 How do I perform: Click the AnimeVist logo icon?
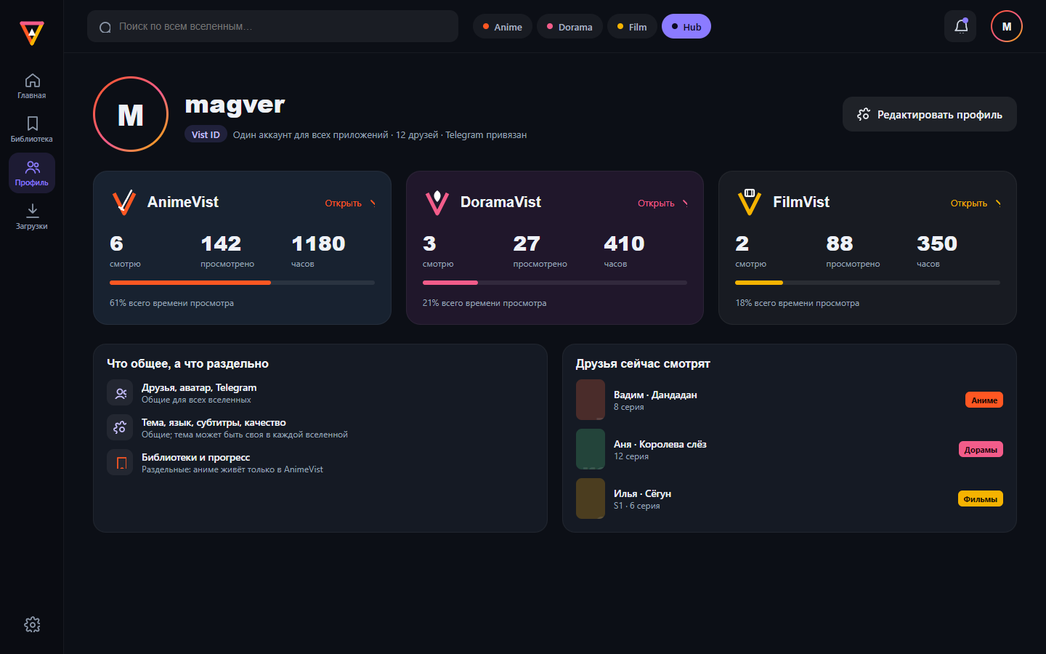click(x=124, y=202)
